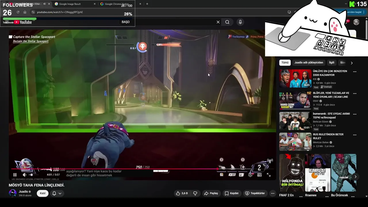Switch to theater mode
Screen dimensions: 368x207
click(259, 175)
